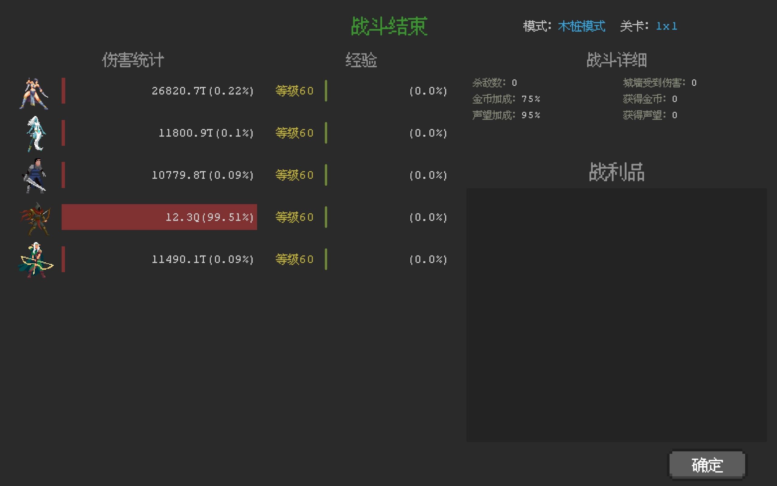Click the 木桩模式 mode link

(581, 26)
